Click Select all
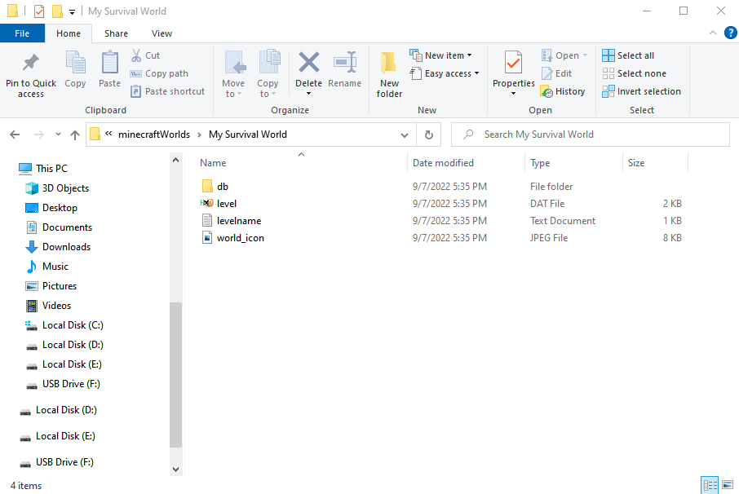The width and height of the screenshot is (739, 494). [x=628, y=55]
